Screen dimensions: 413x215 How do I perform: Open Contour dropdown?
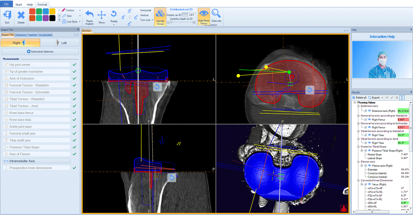coord(80,10)
